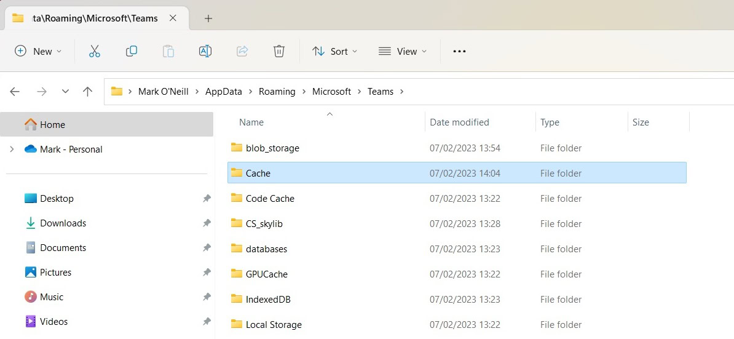
Task: Show recent locations dropdown arrow
Action: tap(65, 92)
